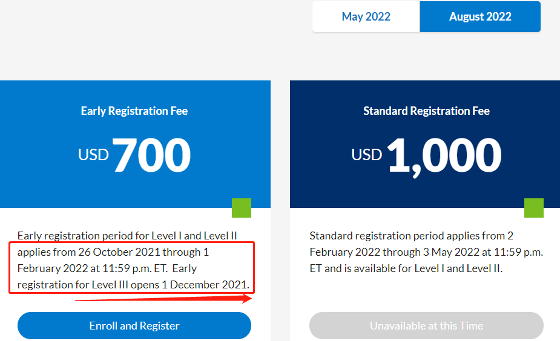Click the large 1,000 price figure
The image size is (560, 341).
[x=444, y=155]
